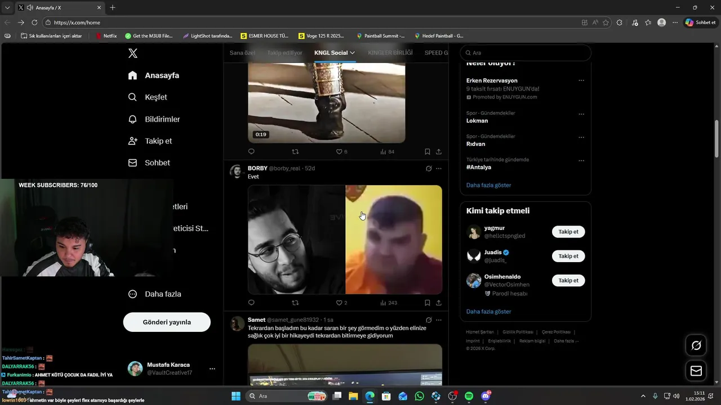Viewport: 721px width, 405px height.
Task: Click Daha fazla göster under trends
Action: coord(488,185)
